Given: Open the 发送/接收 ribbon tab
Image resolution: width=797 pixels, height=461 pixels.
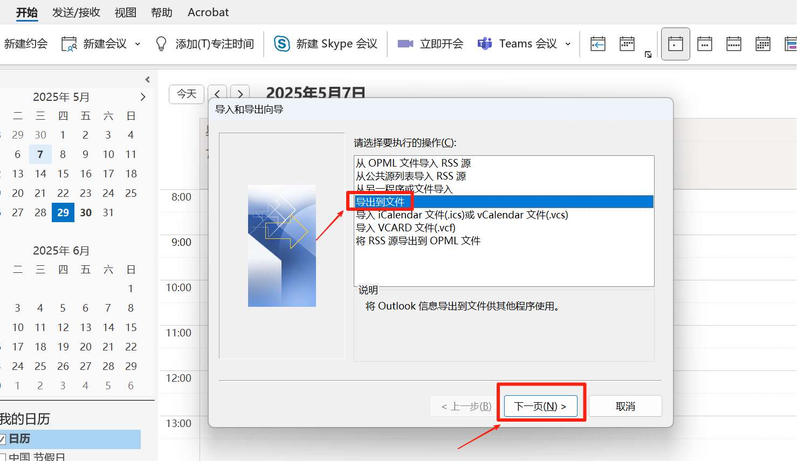Looking at the screenshot, I should coord(76,12).
